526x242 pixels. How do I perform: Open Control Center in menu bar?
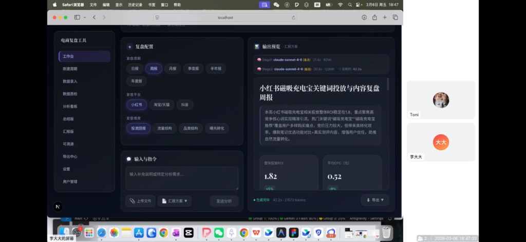click(x=359, y=5)
